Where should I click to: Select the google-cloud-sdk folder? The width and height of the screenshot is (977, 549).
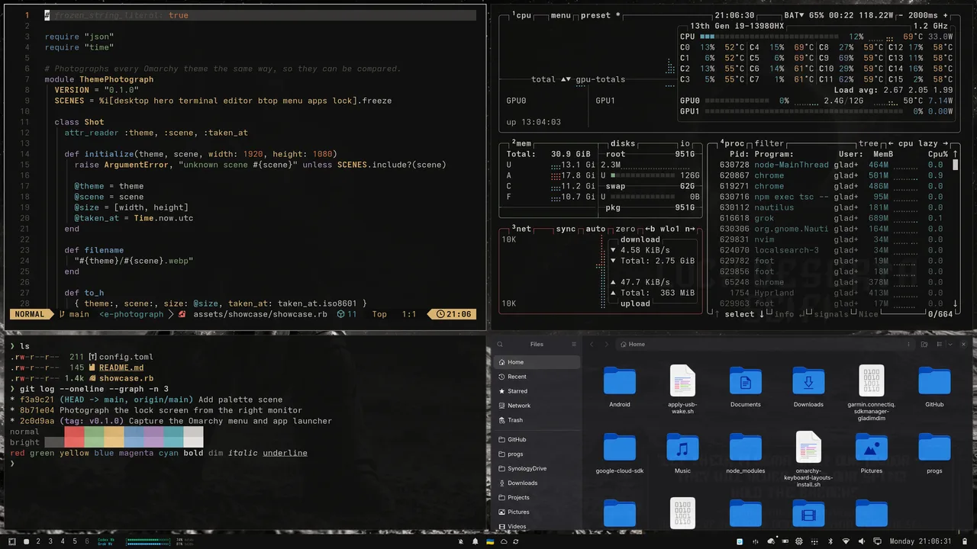pos(620,448)
